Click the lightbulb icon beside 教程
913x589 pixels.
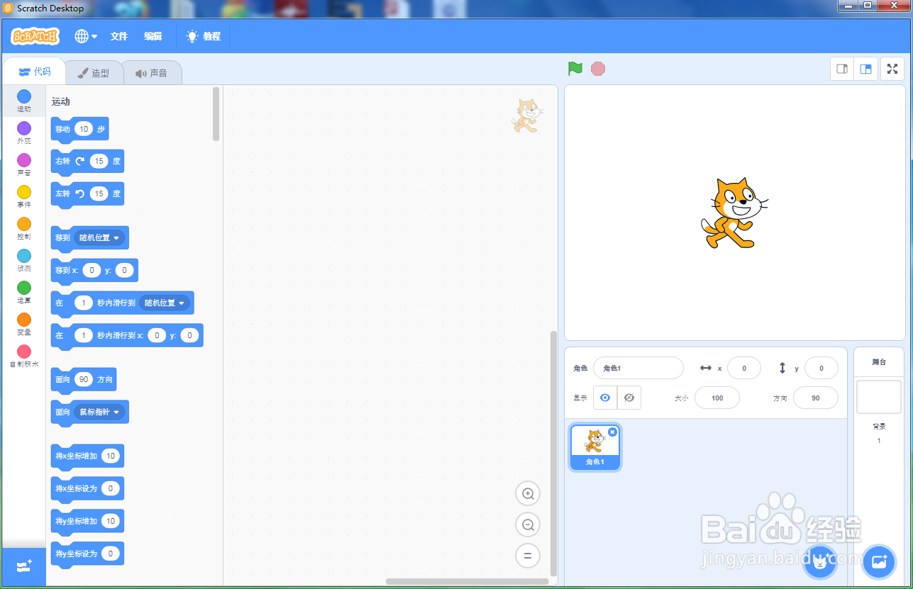pos(192,36)
